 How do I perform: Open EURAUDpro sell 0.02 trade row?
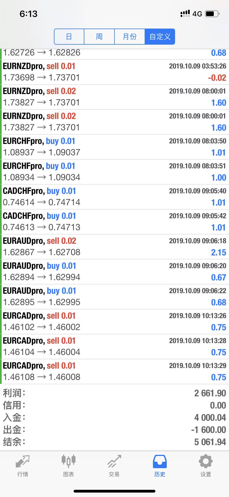[114, 247]
